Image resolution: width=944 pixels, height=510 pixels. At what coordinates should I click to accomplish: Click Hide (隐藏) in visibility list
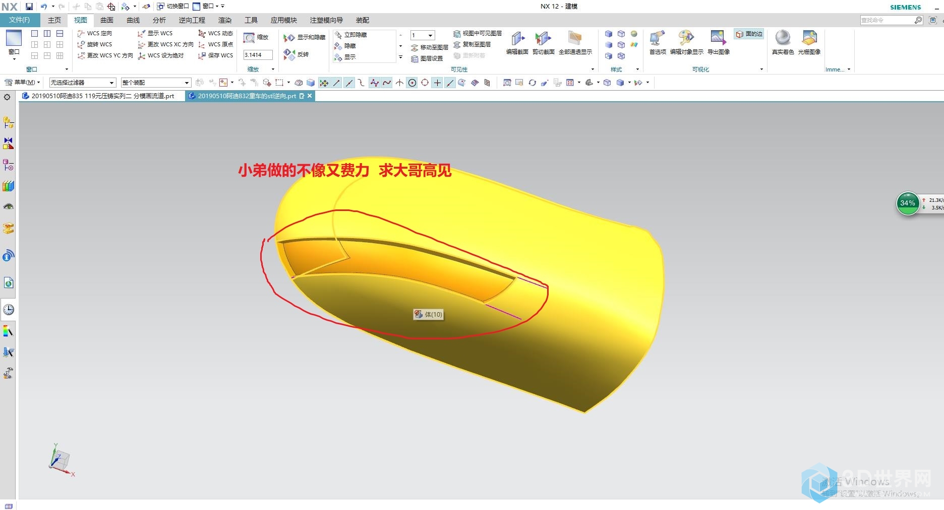[x=345, y=46]
